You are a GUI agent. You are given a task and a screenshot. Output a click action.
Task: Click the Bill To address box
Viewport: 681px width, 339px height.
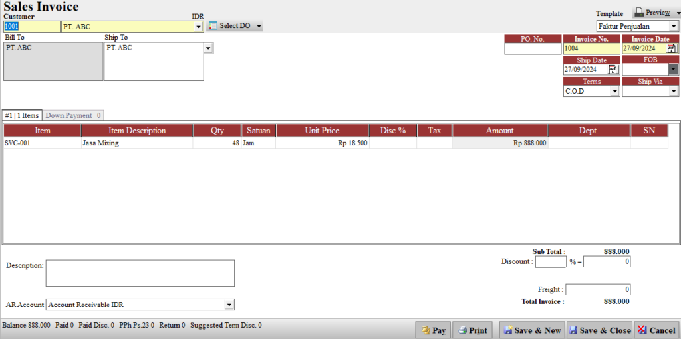coord(53,62)
